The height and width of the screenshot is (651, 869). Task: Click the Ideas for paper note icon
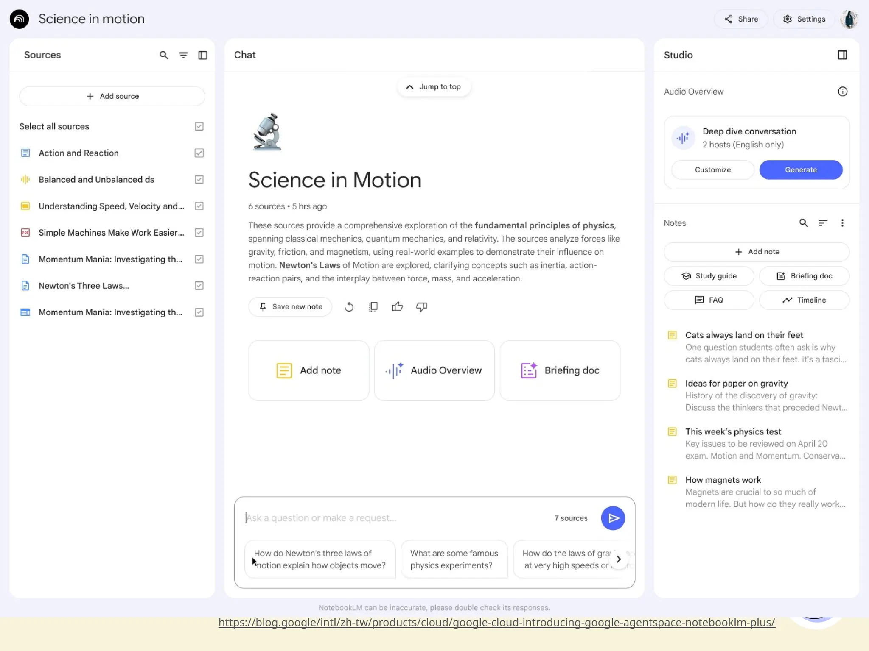(672, 384)
